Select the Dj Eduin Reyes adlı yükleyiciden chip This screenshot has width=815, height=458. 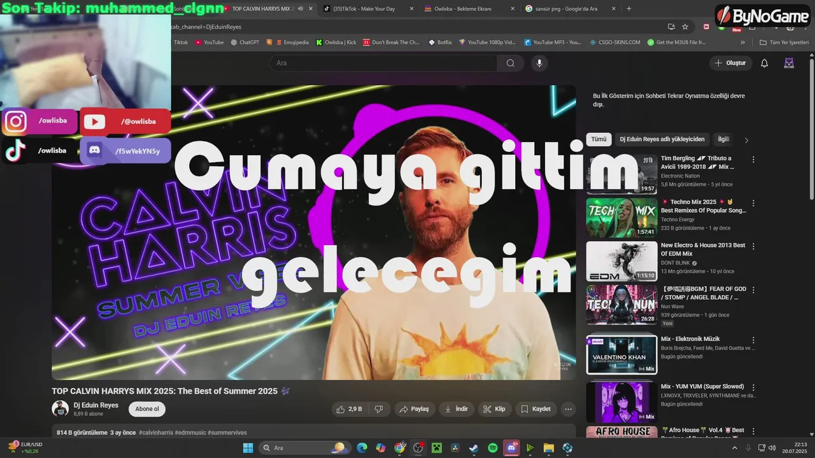[x=662, y=139]
